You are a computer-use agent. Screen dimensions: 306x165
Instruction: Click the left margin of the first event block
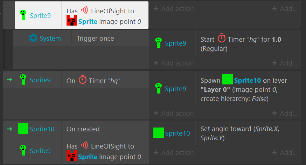[x=9, y=15]
